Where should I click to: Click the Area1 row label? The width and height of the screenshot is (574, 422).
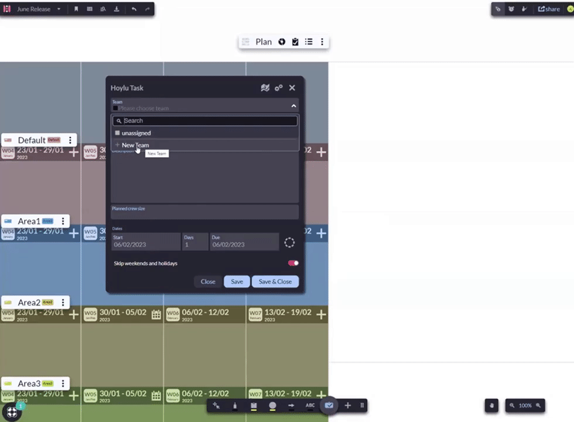(x=29, y=221)
